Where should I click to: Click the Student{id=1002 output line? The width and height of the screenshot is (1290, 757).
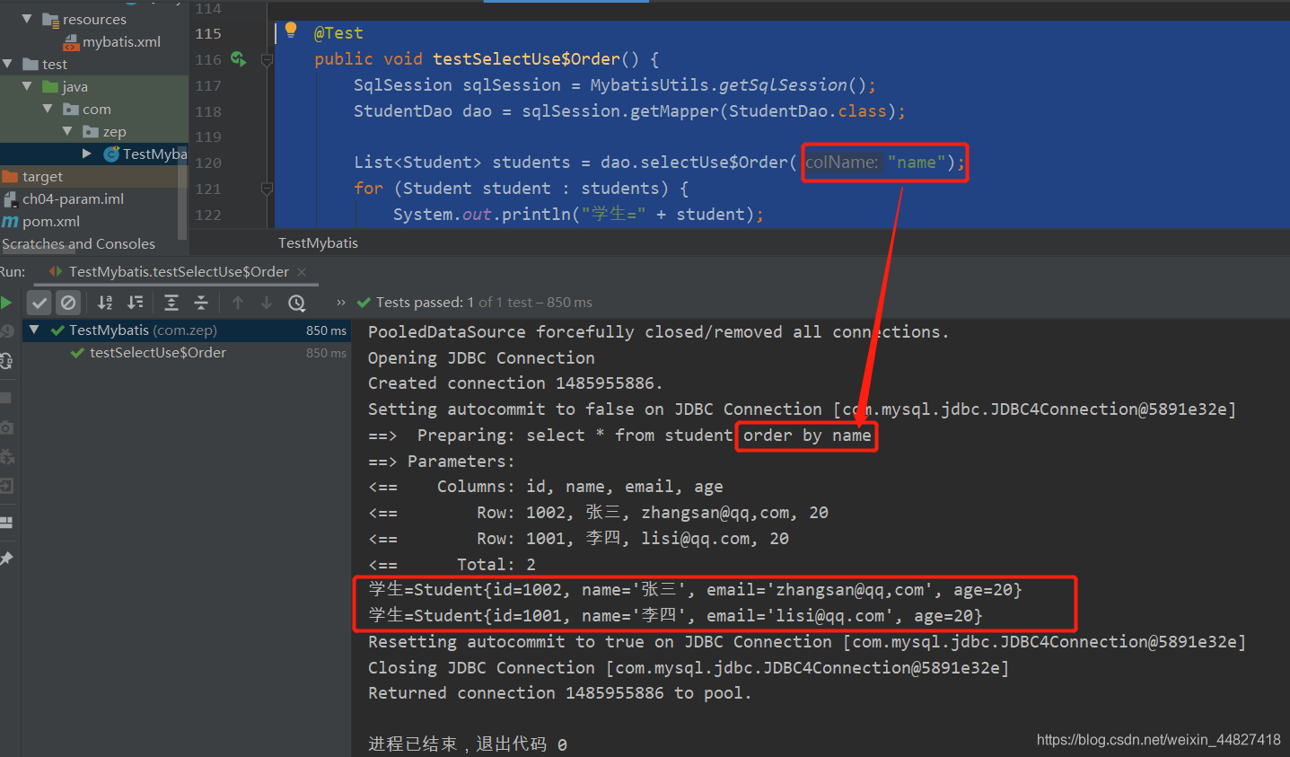pyautogui.click(x=695, y=590)
